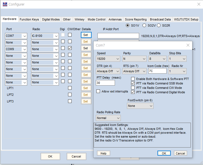Select the SO2V radio button
This screenshot has width=203, height=165.
[144, 25]
